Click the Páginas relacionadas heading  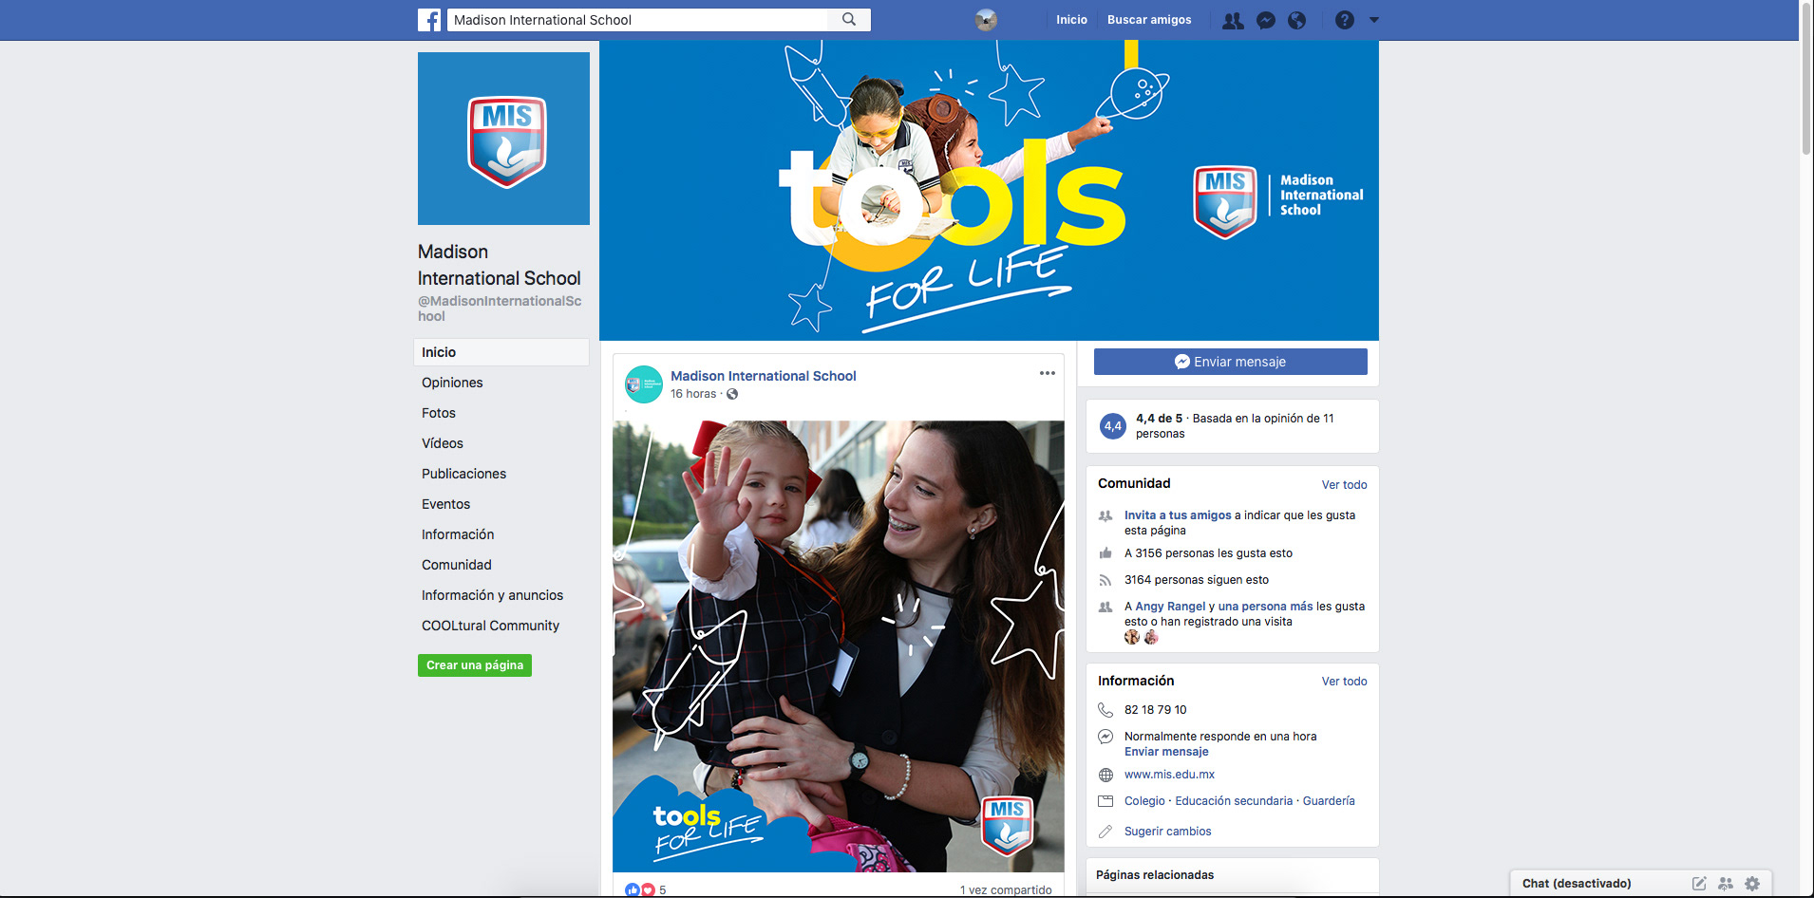click(x=1155, y=875)
